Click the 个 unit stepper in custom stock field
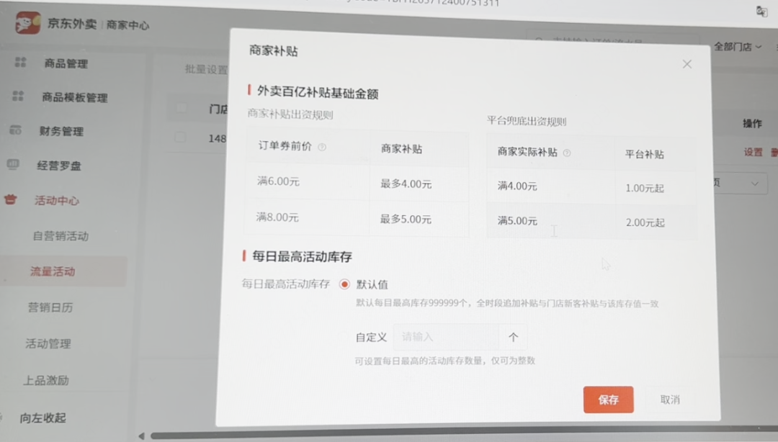This screenshot has width=778, height=442. (513, 338)
